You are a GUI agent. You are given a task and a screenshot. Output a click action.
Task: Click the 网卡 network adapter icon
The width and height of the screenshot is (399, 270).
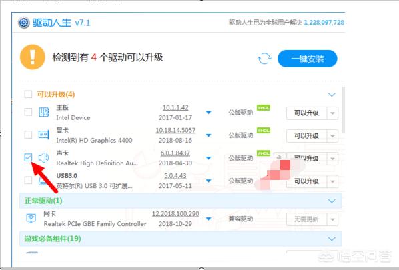tap(31, 218)
